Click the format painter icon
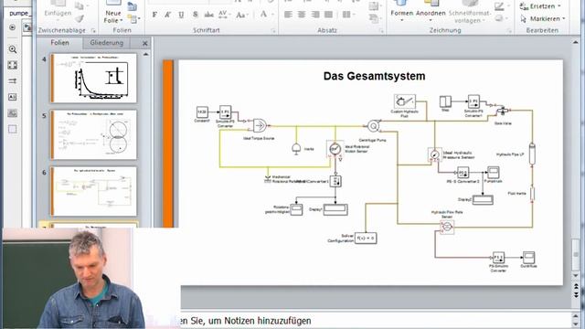 tap(80, 18)
